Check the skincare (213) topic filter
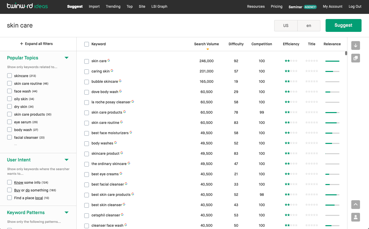This screenshot has height=229, width=369. pos(10,76)
